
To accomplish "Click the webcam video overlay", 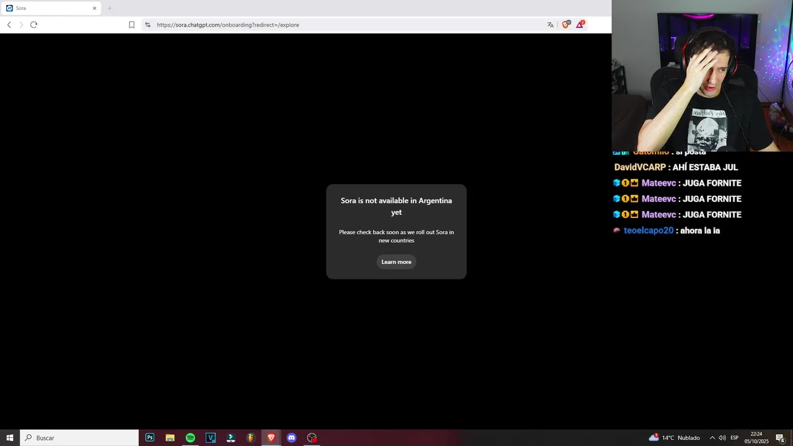I will 702,76.
